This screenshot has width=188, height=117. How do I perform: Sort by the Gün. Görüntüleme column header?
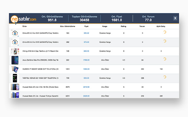pyautogui.click(x=68, y=27)
